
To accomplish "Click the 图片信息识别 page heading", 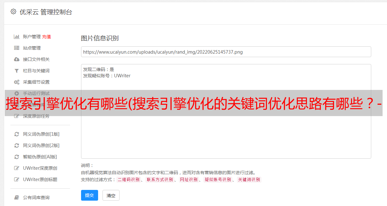I will (x=100, y=38).
